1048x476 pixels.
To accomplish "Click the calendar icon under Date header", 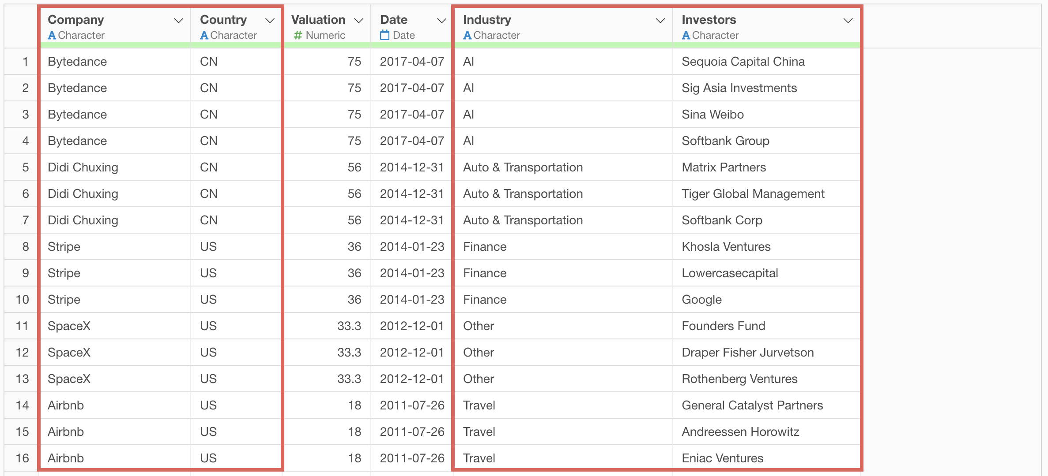I will 385,35.
